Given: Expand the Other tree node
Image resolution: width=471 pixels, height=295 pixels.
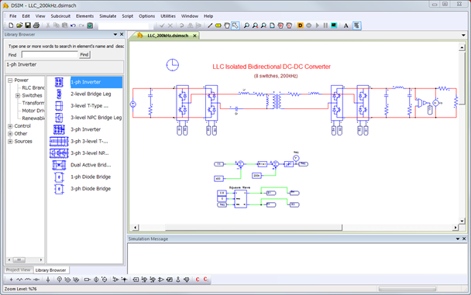Looking at the screenshot, I should (x=10, y=133).
